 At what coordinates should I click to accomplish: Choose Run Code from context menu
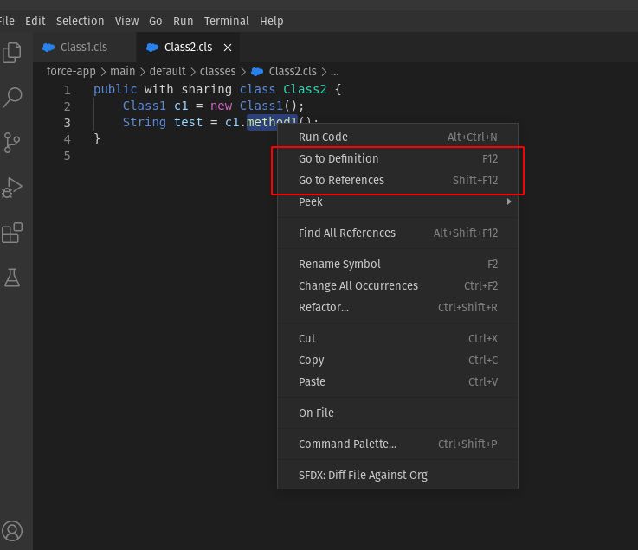pos(397,137)
